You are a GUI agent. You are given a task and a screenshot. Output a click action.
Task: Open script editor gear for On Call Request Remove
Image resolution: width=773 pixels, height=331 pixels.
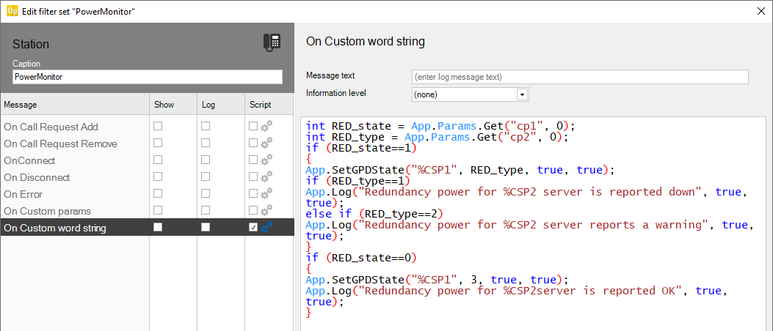pyautogui.click(x=266, y=144)
